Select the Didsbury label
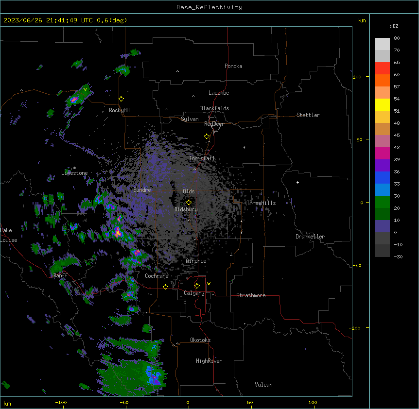Viewport: 419px width, 409px height. click(186, 209)
